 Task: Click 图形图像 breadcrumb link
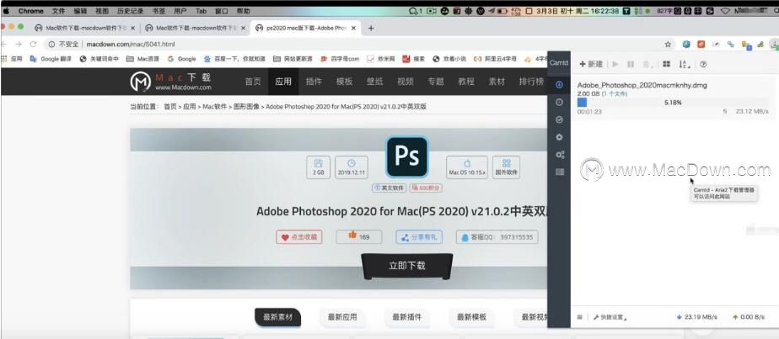pyautogui.click(x=246, y=107)
